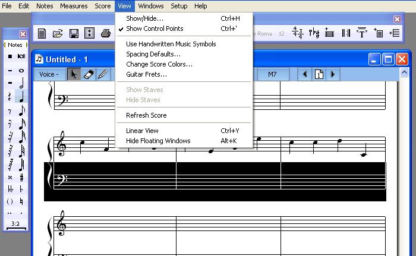
Task: Switch to Linear View
Action: click(142, 131)
